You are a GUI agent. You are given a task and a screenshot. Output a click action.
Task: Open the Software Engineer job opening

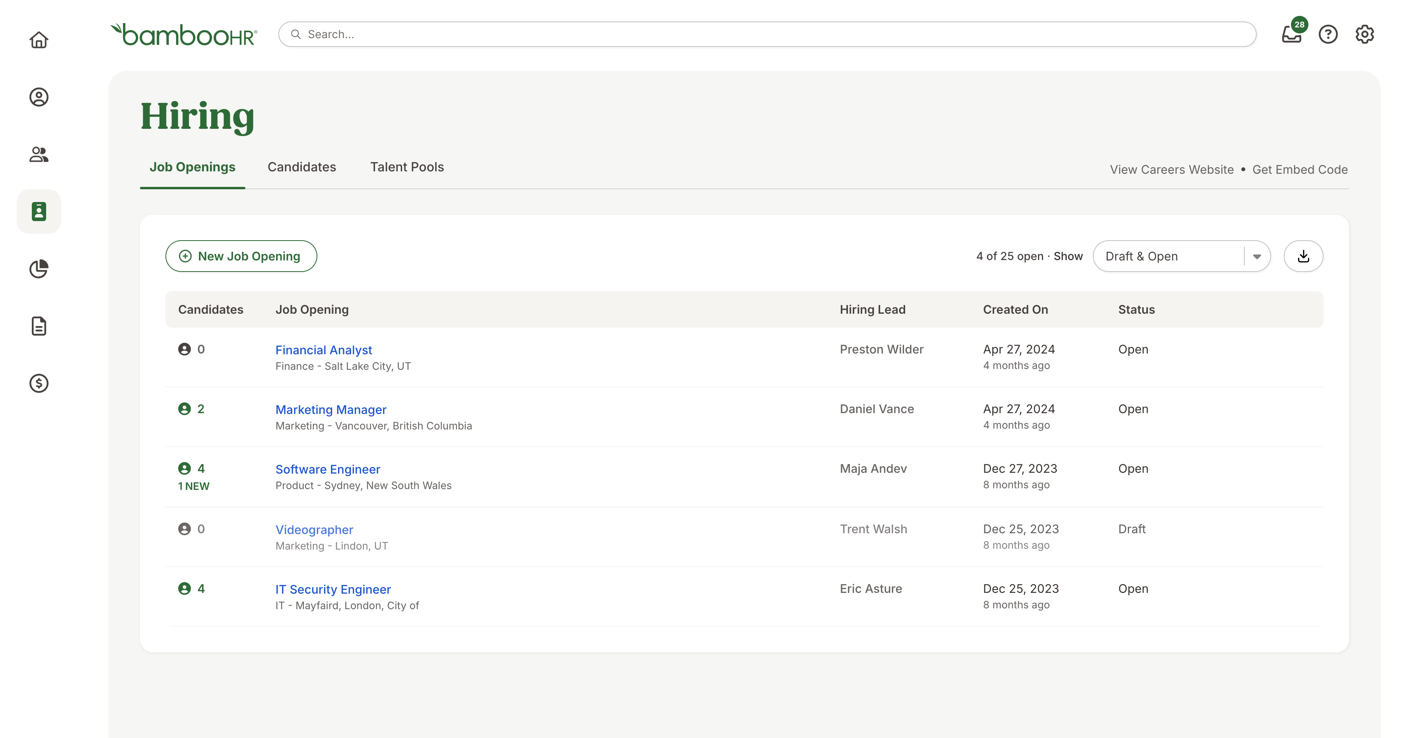327,470
